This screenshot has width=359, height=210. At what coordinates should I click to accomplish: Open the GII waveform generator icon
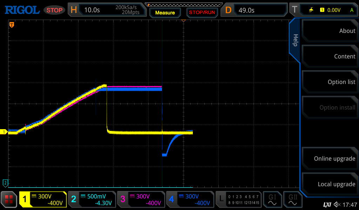click(x=293, y=199)
